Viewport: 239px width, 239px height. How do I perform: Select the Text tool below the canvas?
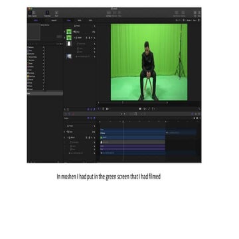(153, 109)
